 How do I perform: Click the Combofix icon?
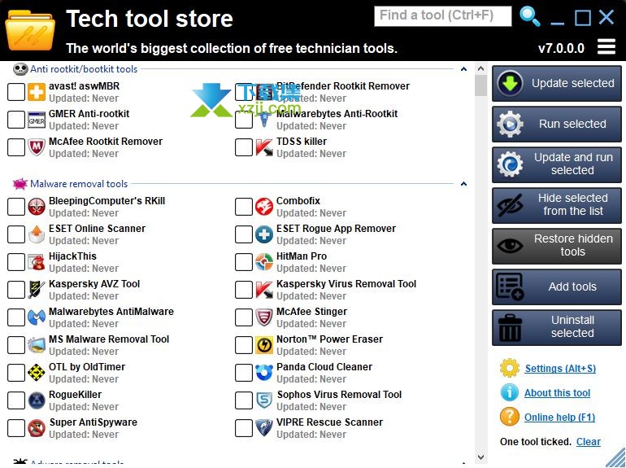tap(264, 207)
